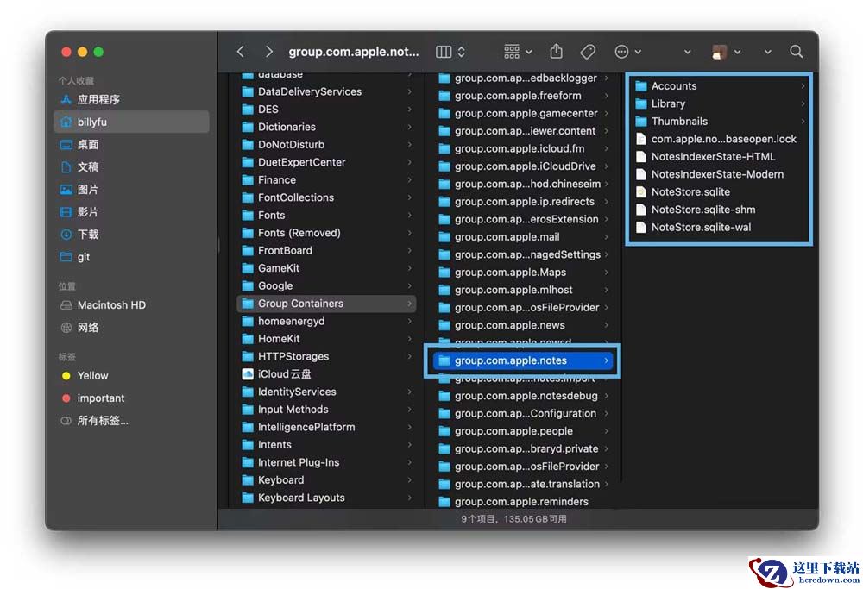This screenshot has width=863, height=589.
Task: Click the Intents folder icon
Action: pyautogui.click(x=248, y=445)
